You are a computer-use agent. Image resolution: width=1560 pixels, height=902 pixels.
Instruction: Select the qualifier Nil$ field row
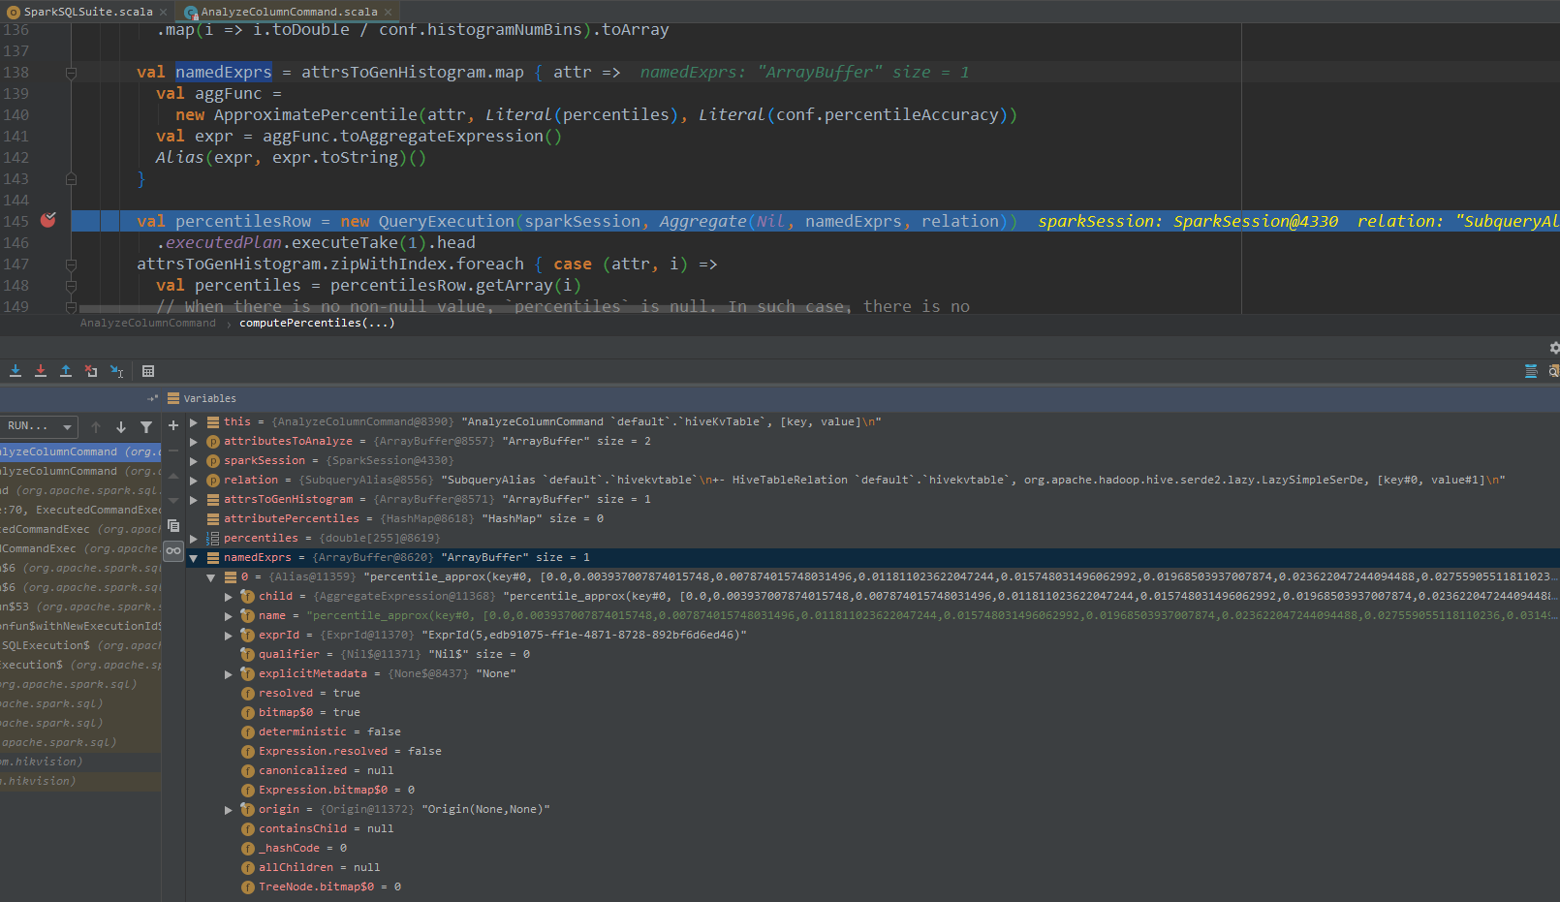point(873,655)
